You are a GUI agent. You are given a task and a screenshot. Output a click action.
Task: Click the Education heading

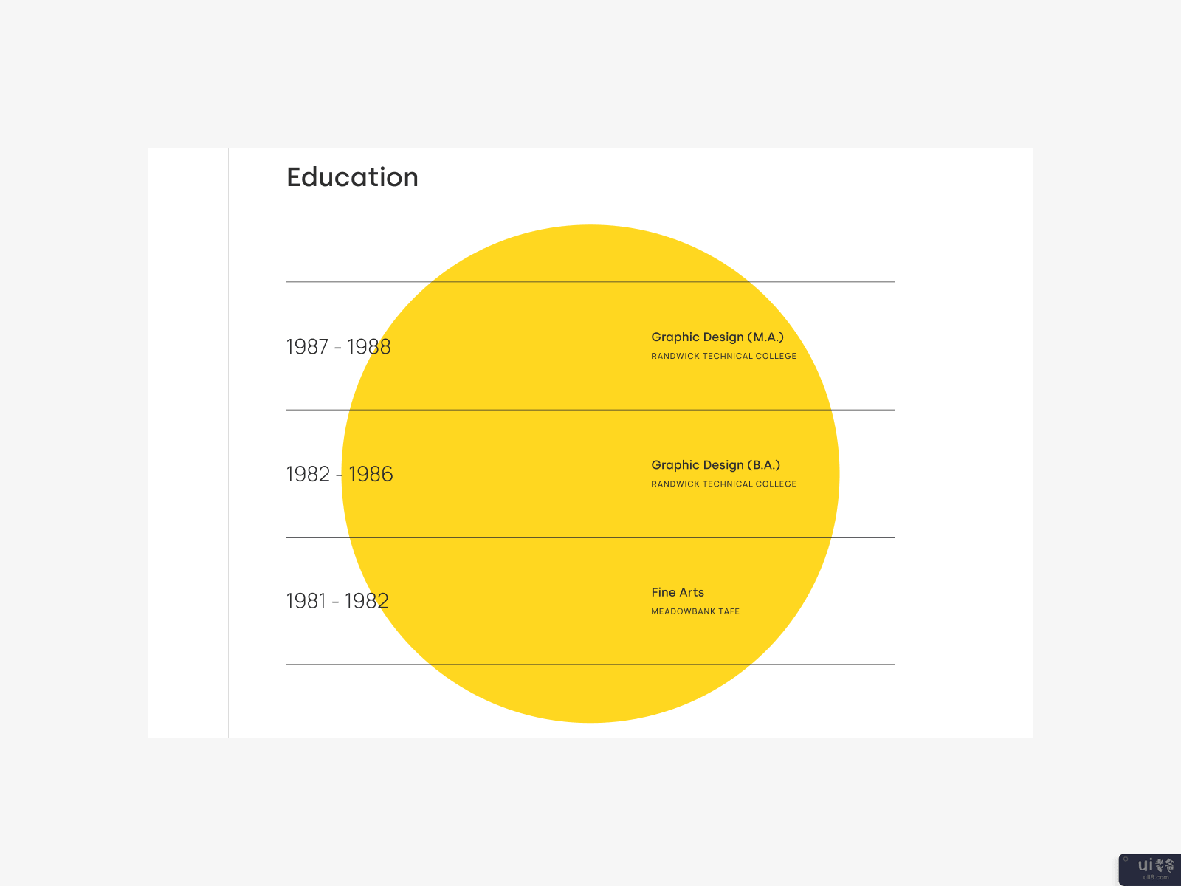352,177
